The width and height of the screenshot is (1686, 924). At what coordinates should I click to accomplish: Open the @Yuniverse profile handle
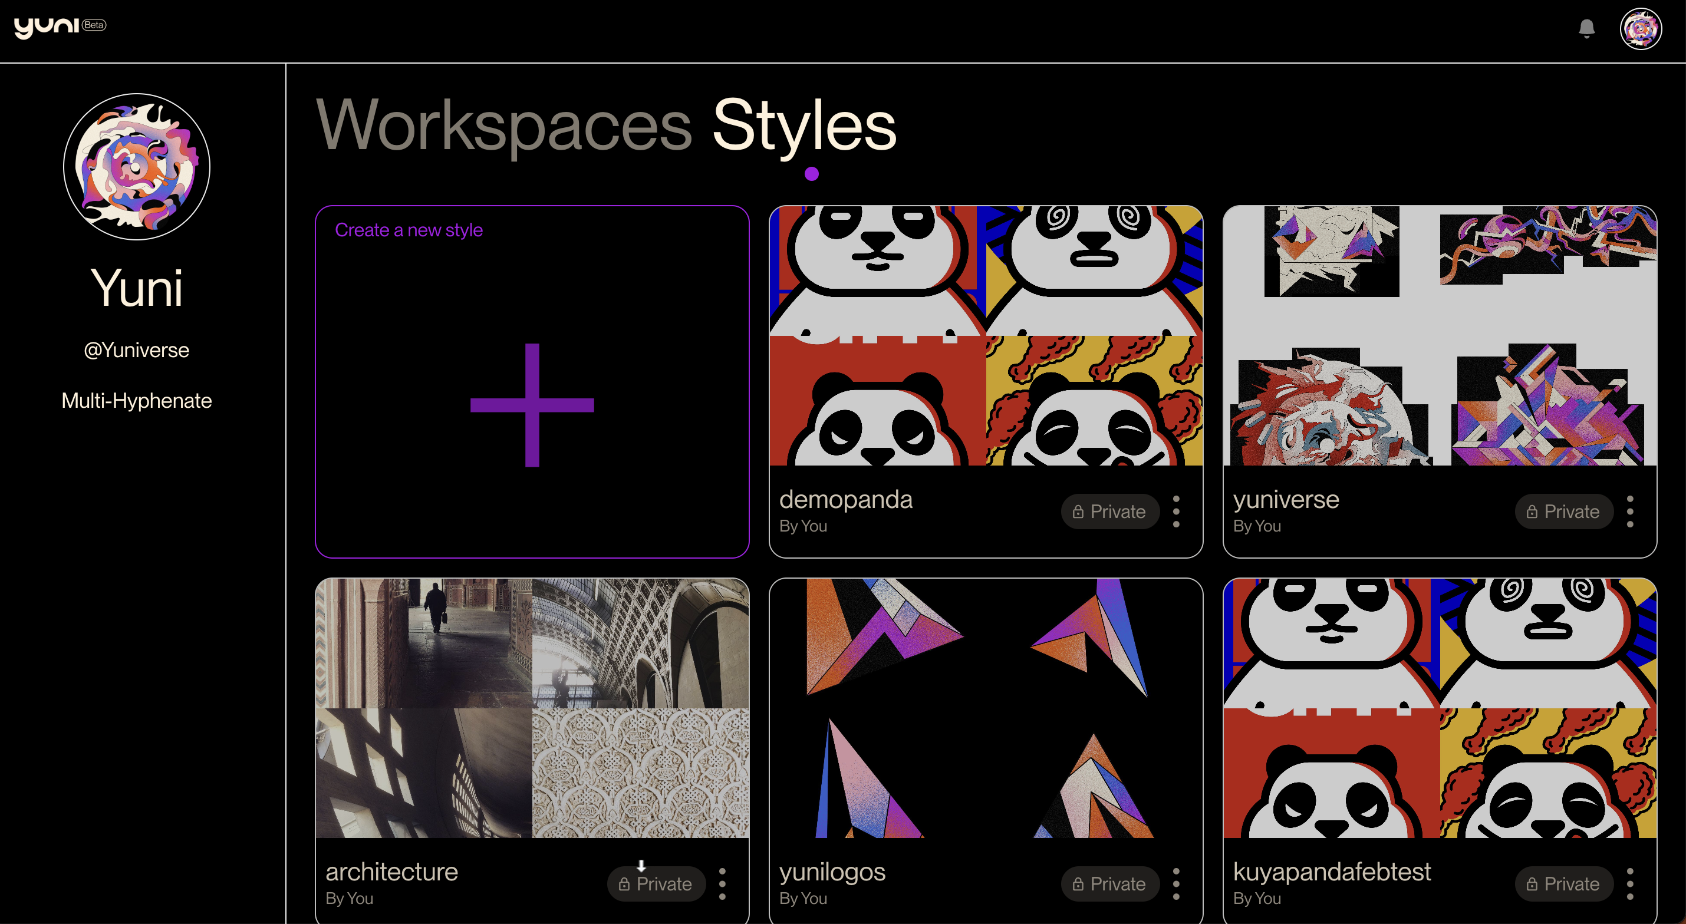click(x=136, y=350)
